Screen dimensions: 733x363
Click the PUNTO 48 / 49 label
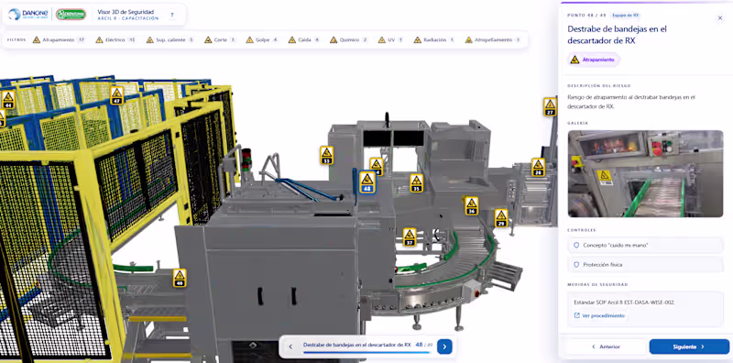[x=586, y=15]
